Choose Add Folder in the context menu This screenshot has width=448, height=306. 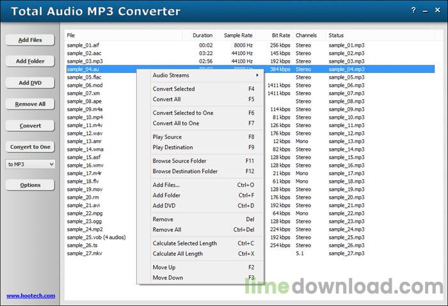click(x=205, y=195)
